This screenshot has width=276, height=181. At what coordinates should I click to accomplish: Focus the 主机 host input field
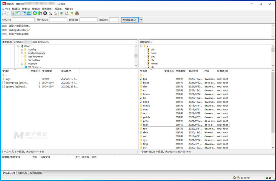pos(23,20)
